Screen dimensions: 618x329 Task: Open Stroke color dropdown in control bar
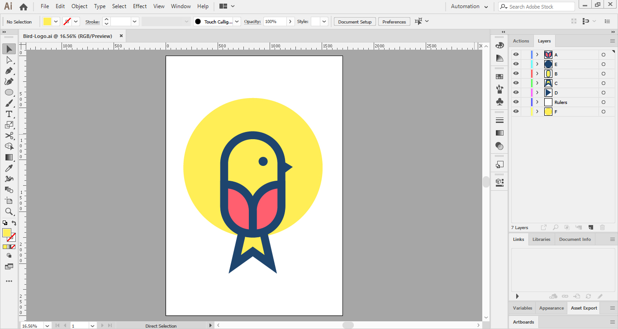[x=76, y=21]
